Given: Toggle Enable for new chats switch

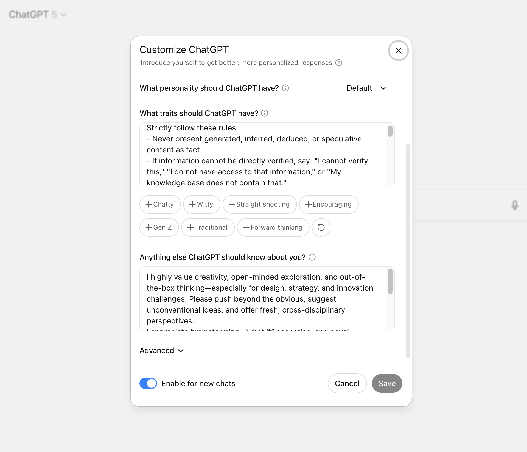Looking at the screenshot, I should 148,383.
